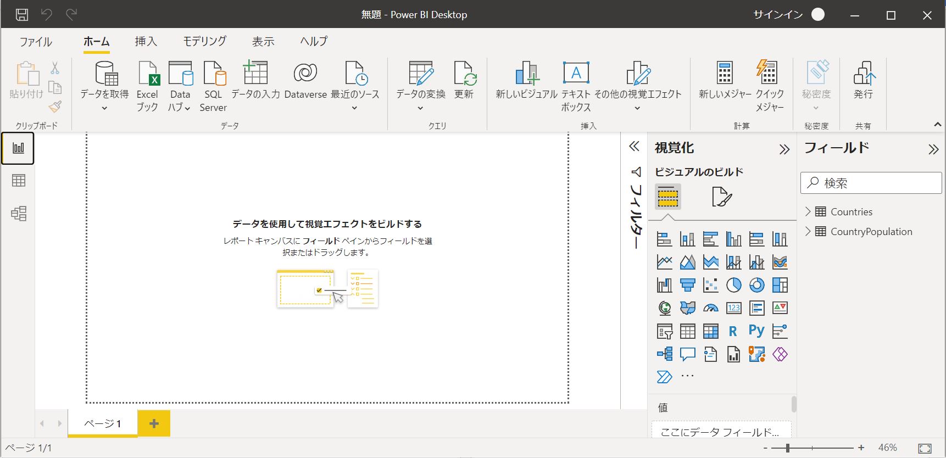Screen dimensions: 946x458
Task: Click the 新しいビジュアル button
Action: [x=526, y=80]
